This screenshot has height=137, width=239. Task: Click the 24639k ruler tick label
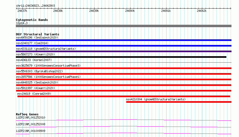(x=94, y=11)
